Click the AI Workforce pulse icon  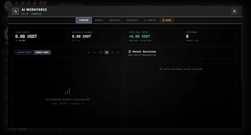pos(16,11)
